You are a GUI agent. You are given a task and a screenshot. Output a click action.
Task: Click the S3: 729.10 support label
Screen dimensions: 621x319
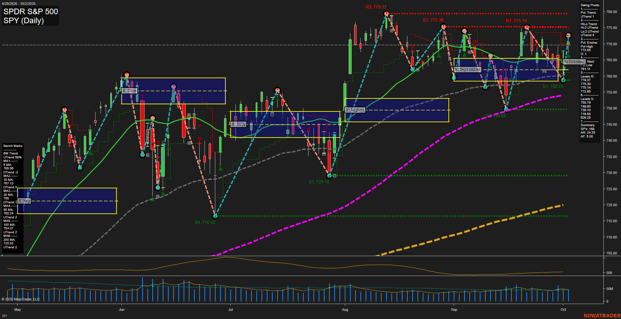(x=319, y=182)
